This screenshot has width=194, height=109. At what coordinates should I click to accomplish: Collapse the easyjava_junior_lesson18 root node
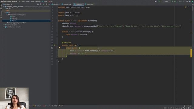3,7
